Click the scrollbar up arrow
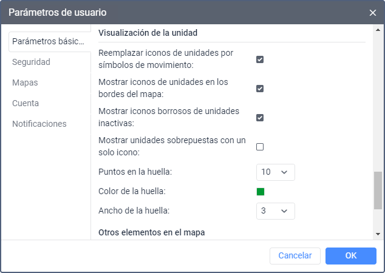 (x=378, y=30)
